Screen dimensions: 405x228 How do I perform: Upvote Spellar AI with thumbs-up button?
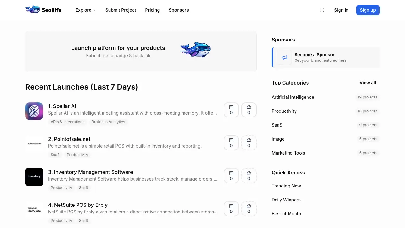click(x=249, y=110)
